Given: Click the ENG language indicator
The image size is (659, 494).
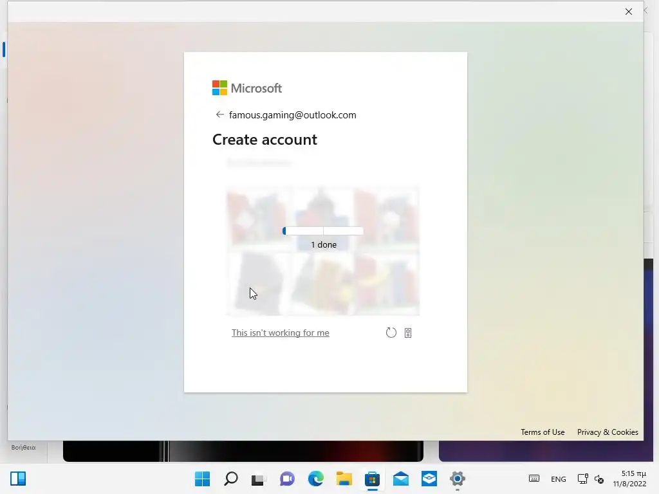Looking at the screenshot, I should 558,479.
